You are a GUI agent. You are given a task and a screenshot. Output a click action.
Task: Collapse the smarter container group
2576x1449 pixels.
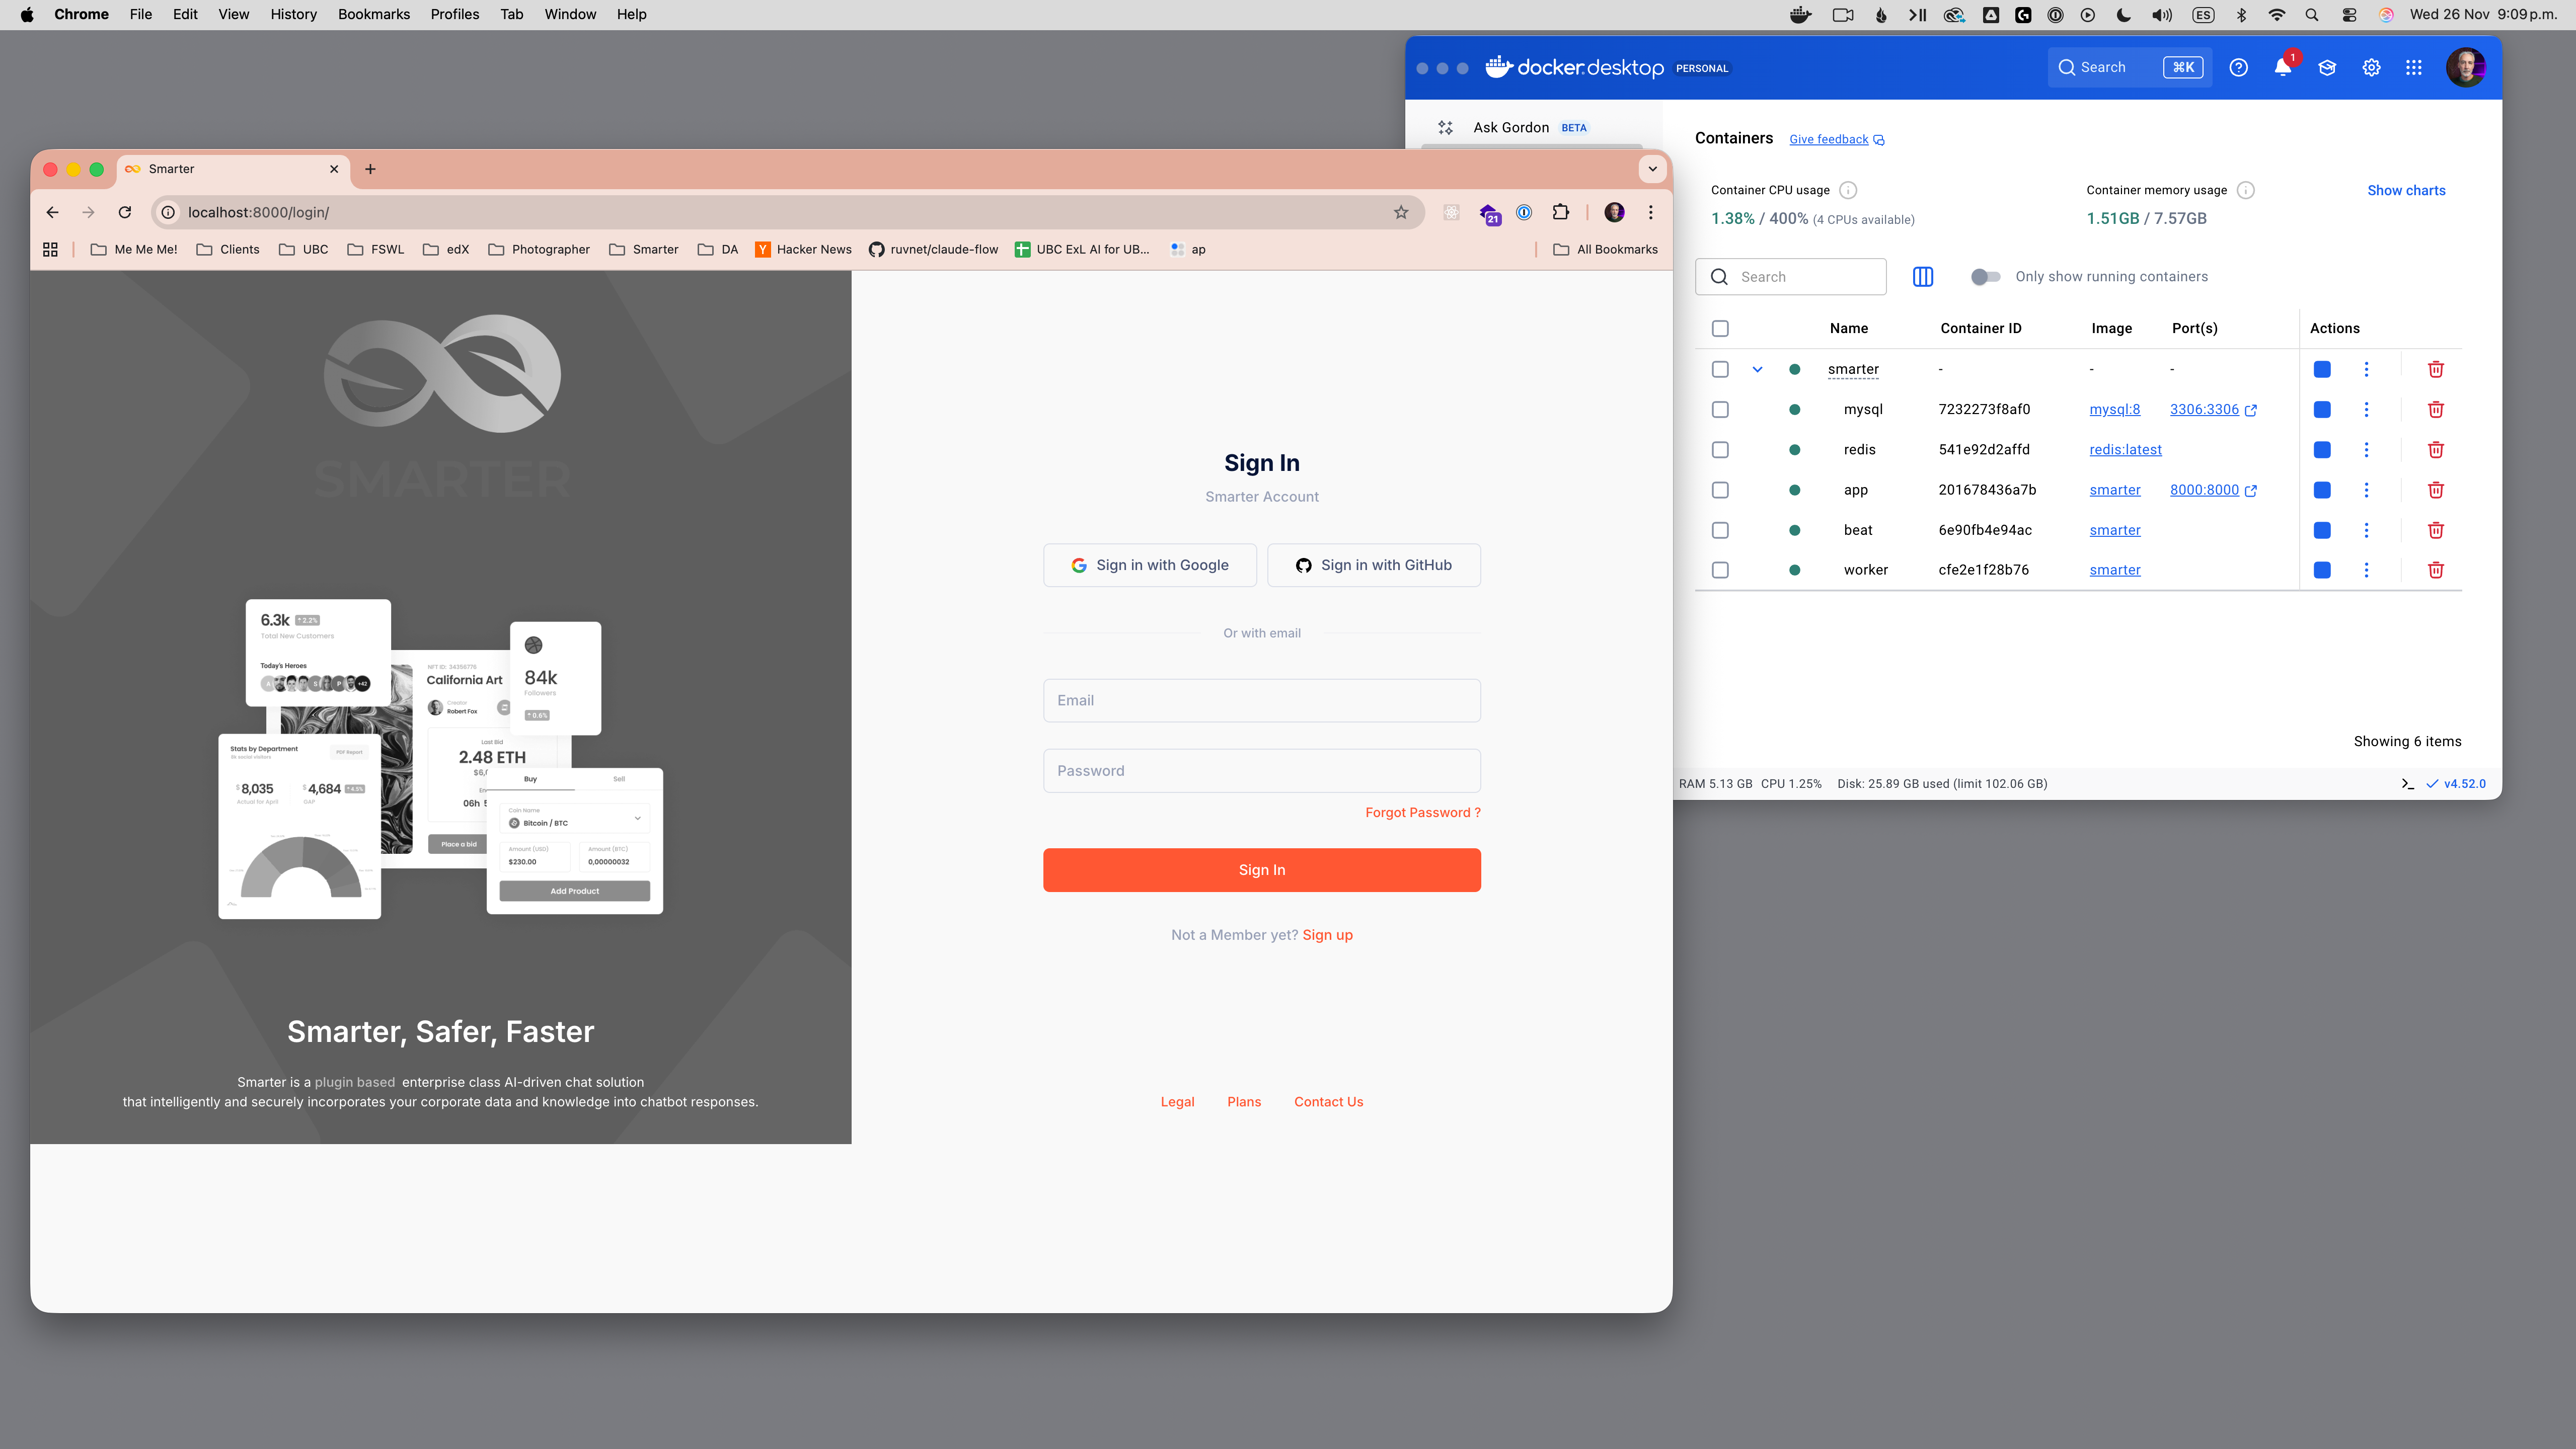[1757, 370]
